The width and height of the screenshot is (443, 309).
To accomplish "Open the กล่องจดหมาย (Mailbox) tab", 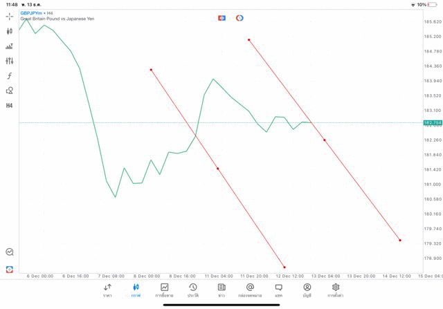I will (250, 290).
